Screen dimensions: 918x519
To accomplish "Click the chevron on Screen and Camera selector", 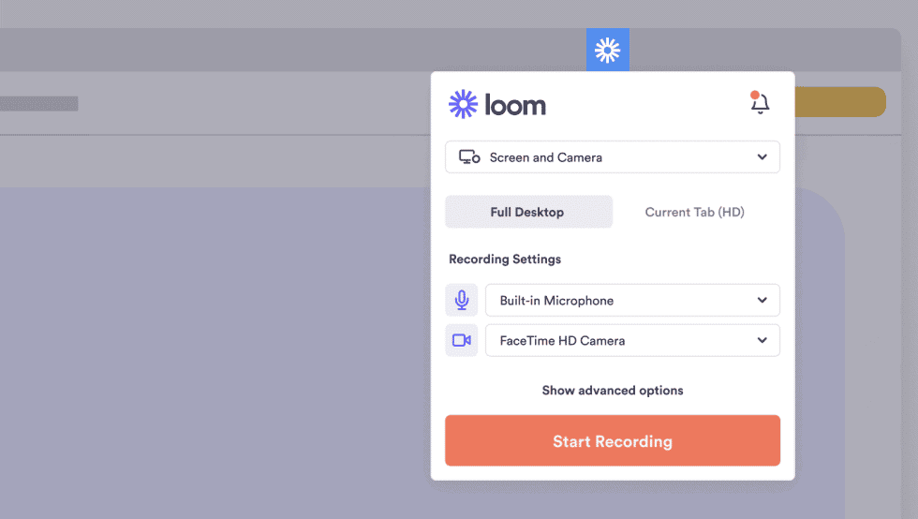I will tap(763, 157).
